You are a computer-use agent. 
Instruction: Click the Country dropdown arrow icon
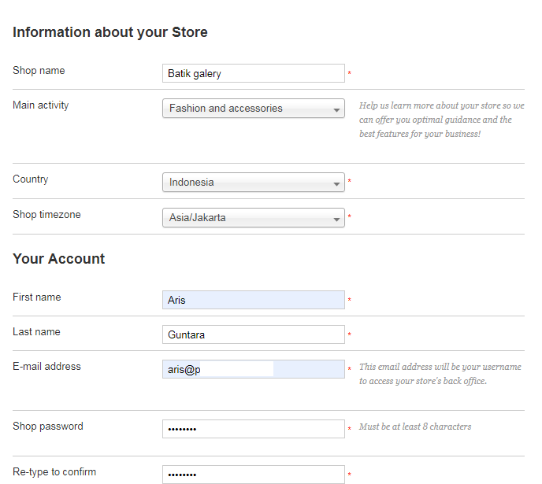pos(336,184)
